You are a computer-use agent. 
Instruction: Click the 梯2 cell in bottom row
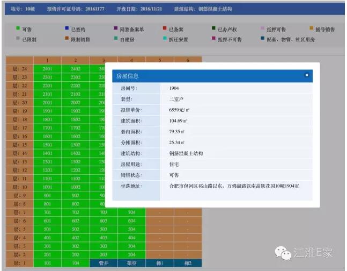click(x=187, y=263)
